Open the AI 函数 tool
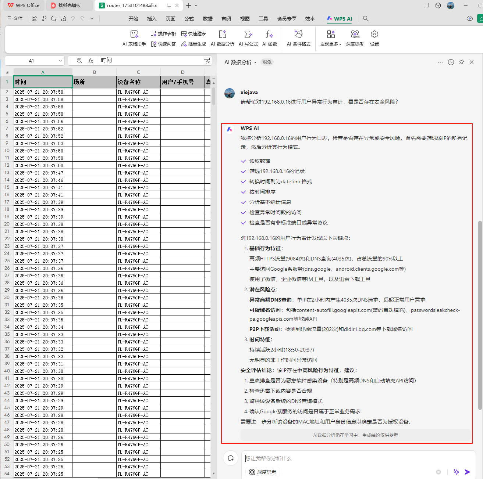 [269, 39]
